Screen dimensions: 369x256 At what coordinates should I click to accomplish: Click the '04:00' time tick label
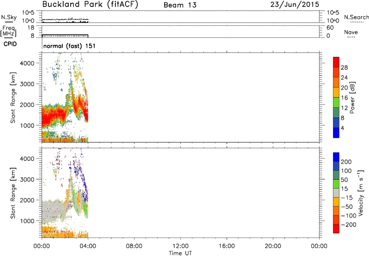pos(88,246)
